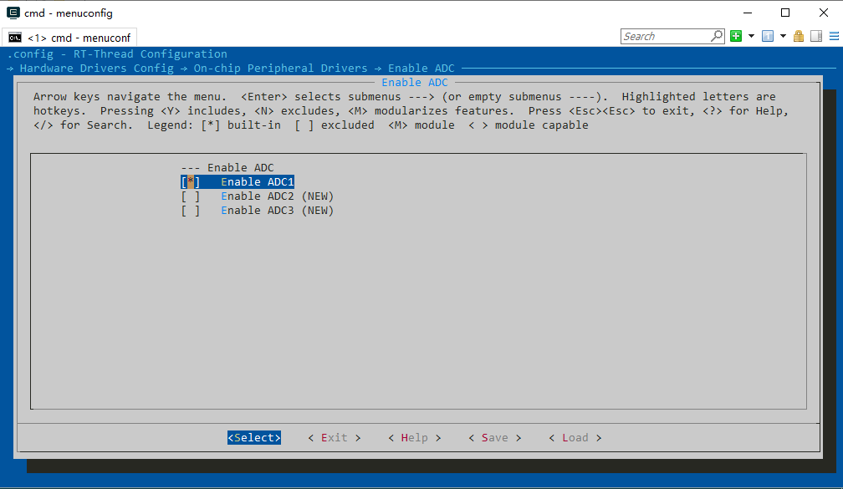The image size is (843, 489).
Task: Toggle the Enable ADC1 checkbox
Action: tap(191, 182)
